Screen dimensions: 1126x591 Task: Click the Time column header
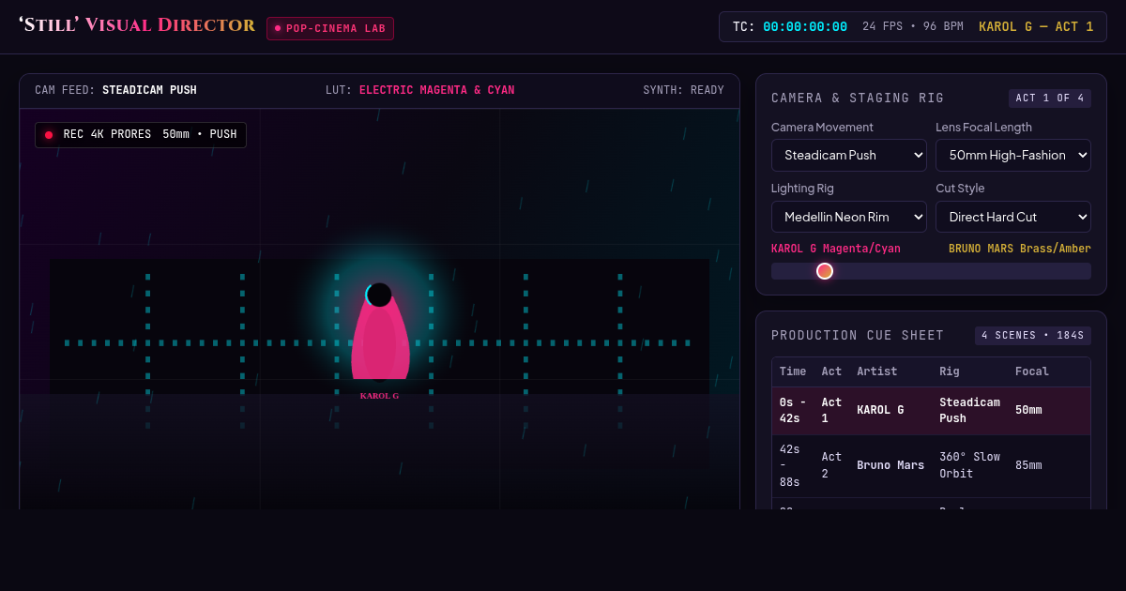(x=793, y=371)
